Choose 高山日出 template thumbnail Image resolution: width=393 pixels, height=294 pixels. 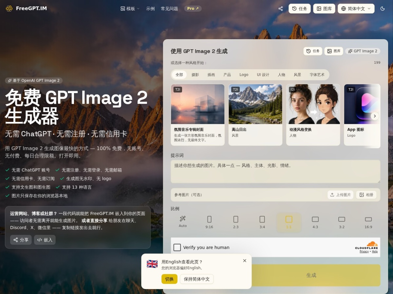point(255,104)
